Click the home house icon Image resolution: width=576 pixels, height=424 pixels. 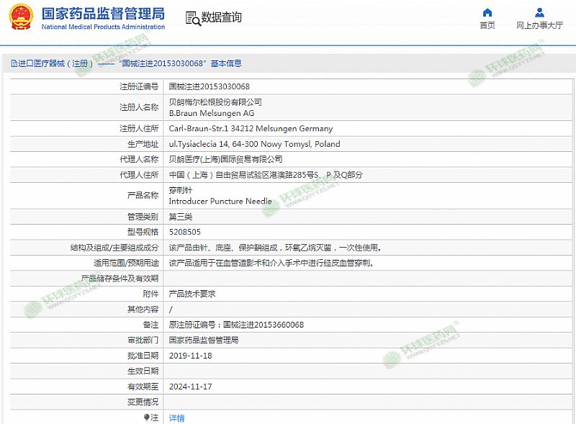point(487,12)
